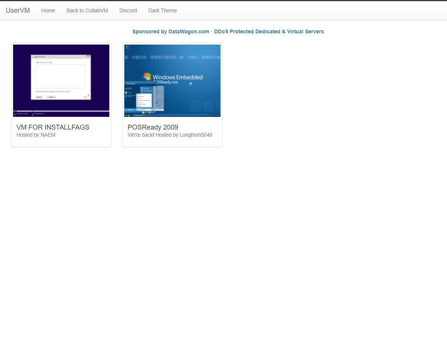Click the Windows flag logo in POSReady preview
Viewport: 447px width, 346px height.
click(148, 76)
